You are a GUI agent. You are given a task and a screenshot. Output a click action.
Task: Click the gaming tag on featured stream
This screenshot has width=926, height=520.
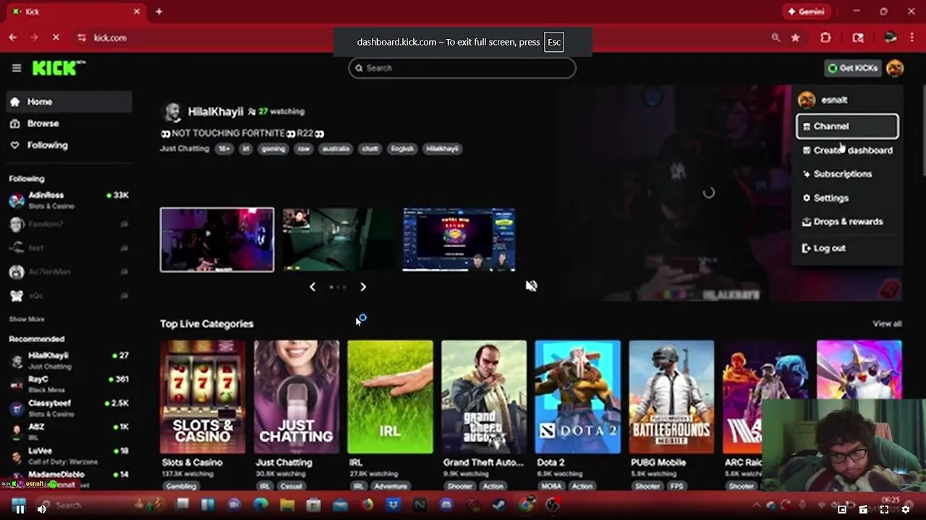273,149
